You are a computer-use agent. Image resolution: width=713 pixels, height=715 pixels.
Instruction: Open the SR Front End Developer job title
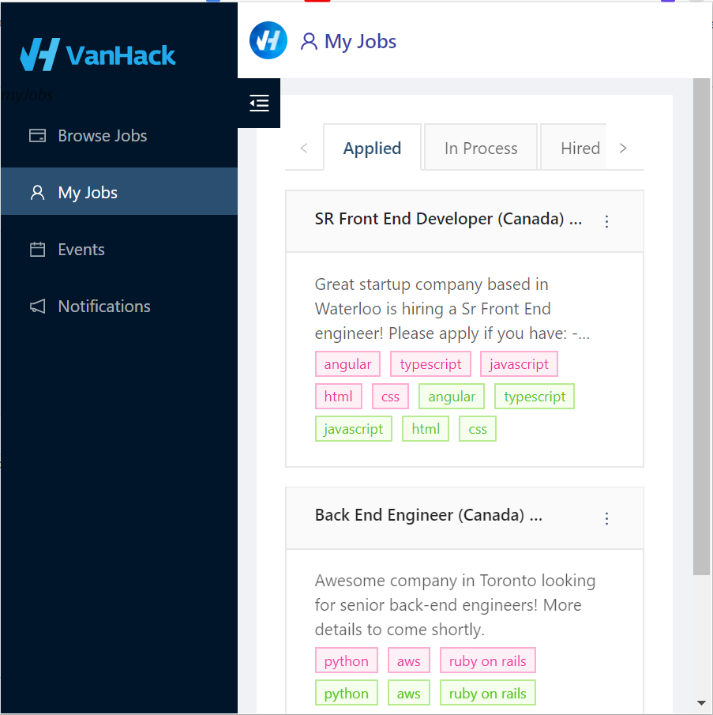(448, 219)
